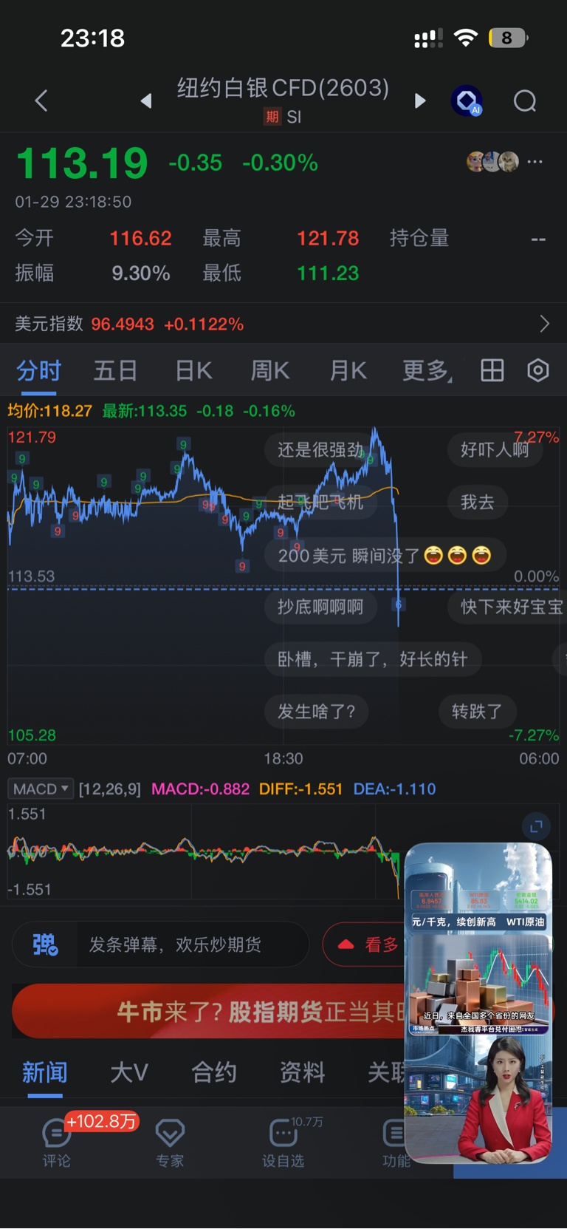Go back with the left chevron
Viewport: 567px width, 1229px height.
point(41,101)
